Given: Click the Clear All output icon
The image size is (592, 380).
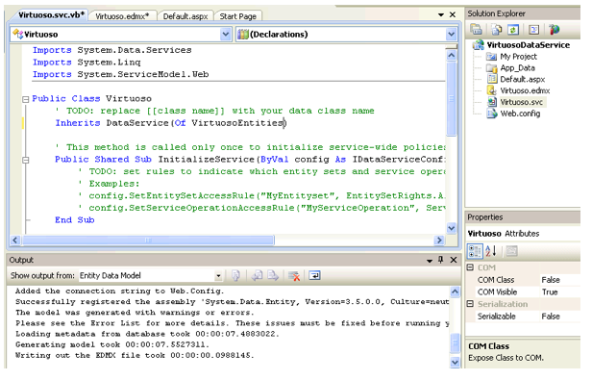Looking at the screenshot, I should 294,276.
